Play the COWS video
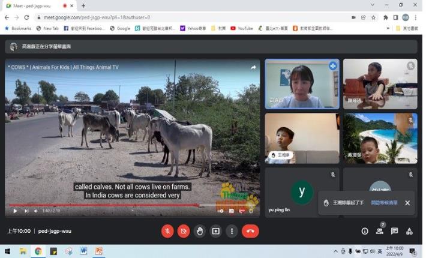This screenshot has height=258, width=426. pyautogui.click(x=15, y=211)
